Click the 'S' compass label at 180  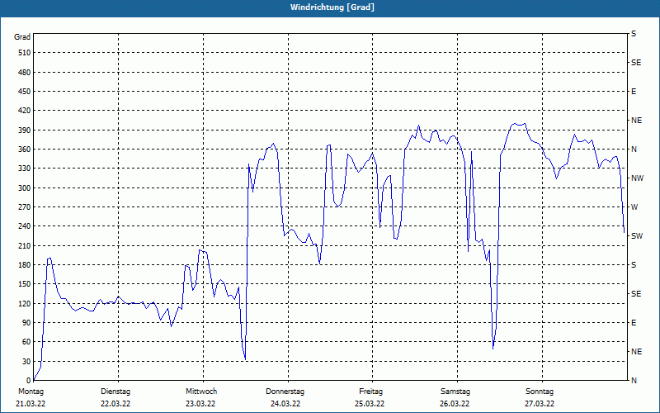(x=634, y=264)
